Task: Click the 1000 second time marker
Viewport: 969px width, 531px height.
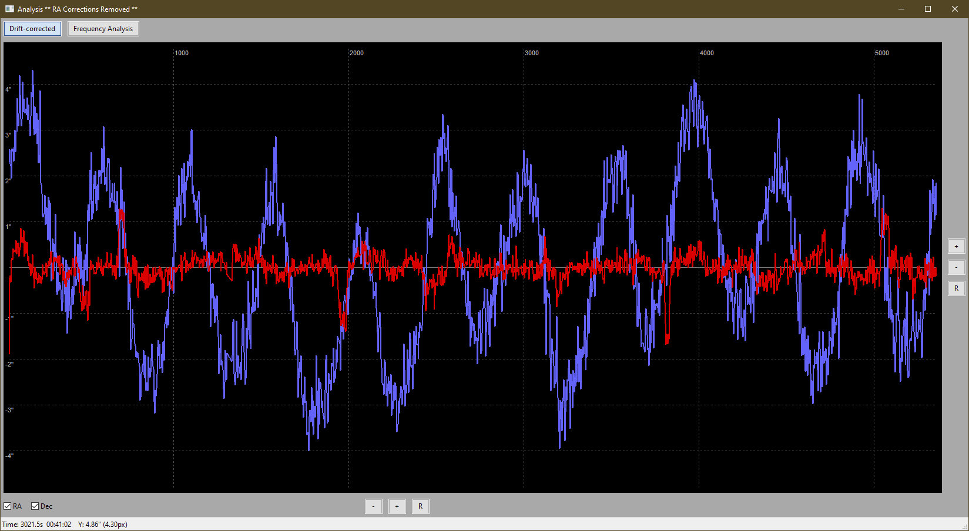Action: [x=182, y=53]
